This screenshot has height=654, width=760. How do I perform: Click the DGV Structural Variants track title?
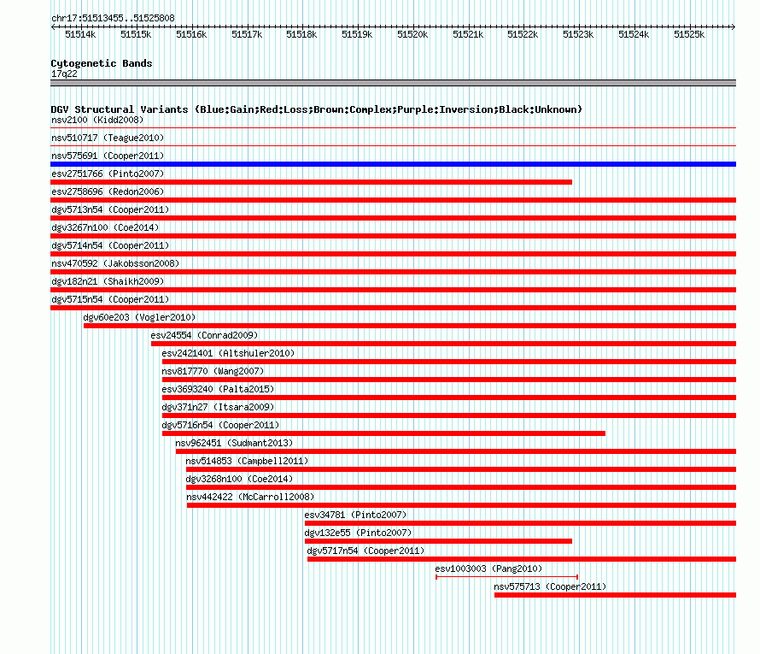point(317,109)
